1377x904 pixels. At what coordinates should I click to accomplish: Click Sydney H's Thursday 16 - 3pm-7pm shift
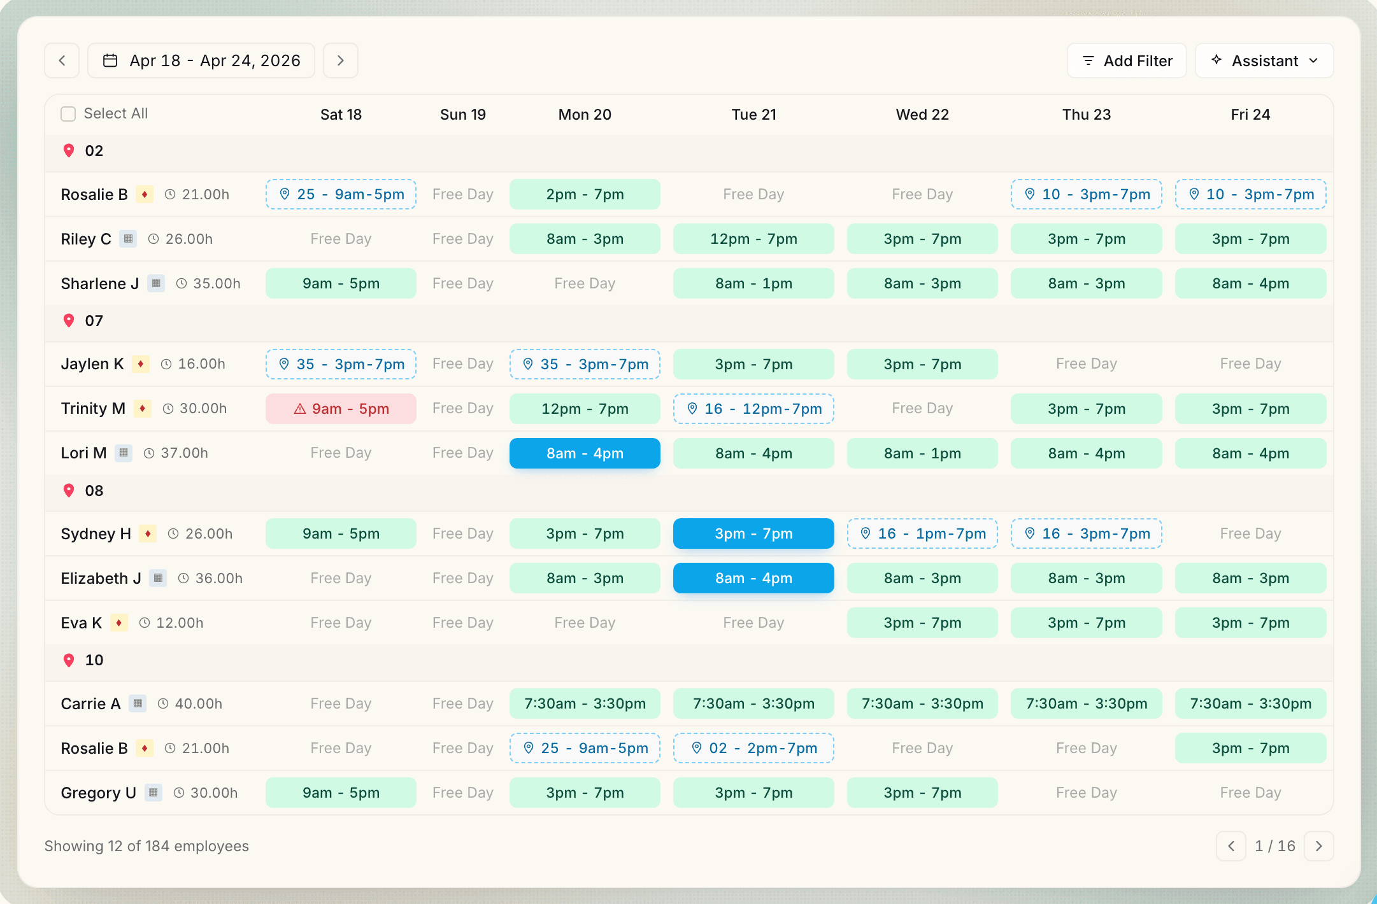pyautogui.click(x=1087, y=533)
